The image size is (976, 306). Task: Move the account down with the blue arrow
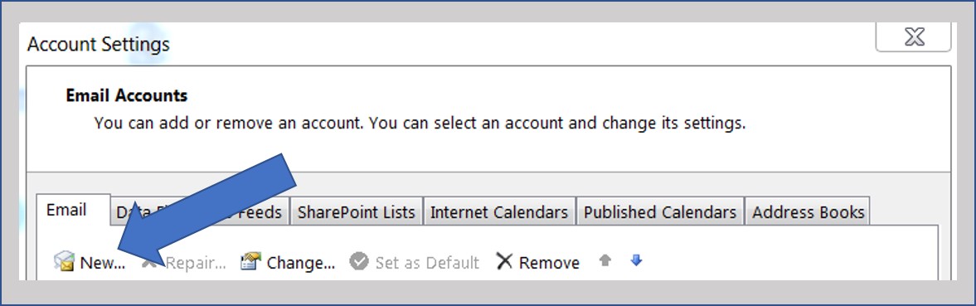[x=635, y=260]
